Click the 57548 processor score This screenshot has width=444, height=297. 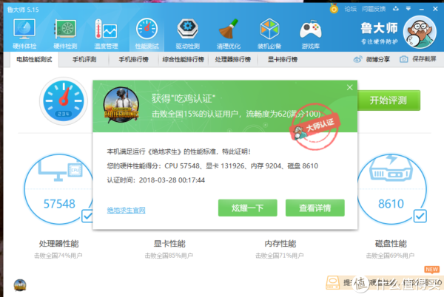[59, 204]
